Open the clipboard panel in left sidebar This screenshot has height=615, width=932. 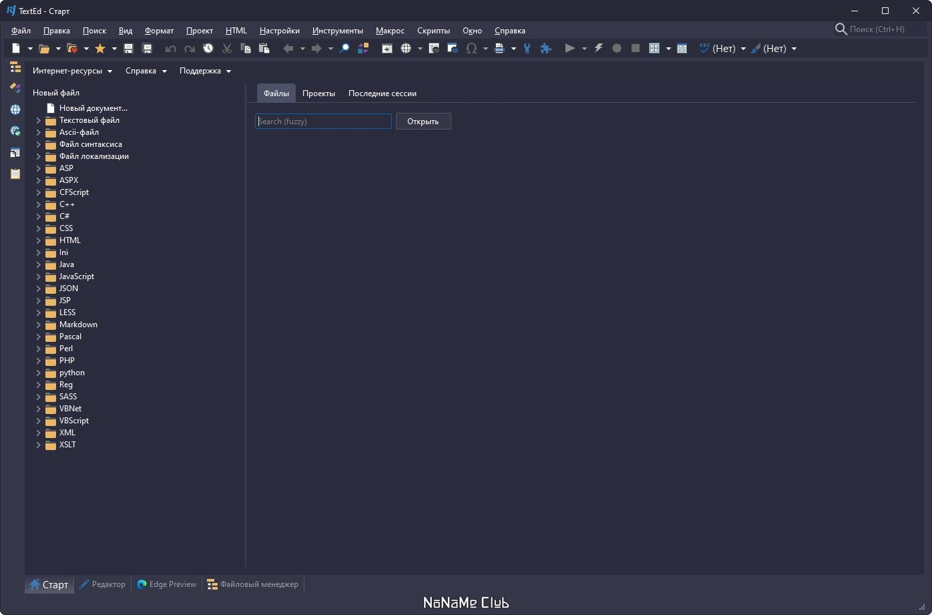click(x=15, y=174)
